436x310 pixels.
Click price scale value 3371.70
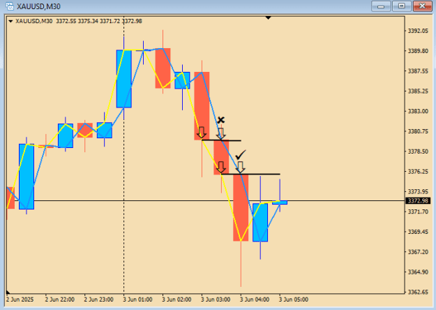(418, 212)
